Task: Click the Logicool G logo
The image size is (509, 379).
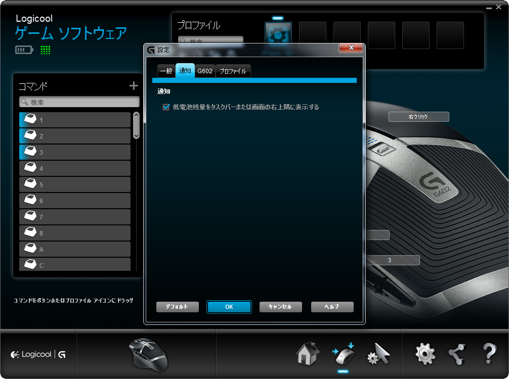Action: click(38, 354)
